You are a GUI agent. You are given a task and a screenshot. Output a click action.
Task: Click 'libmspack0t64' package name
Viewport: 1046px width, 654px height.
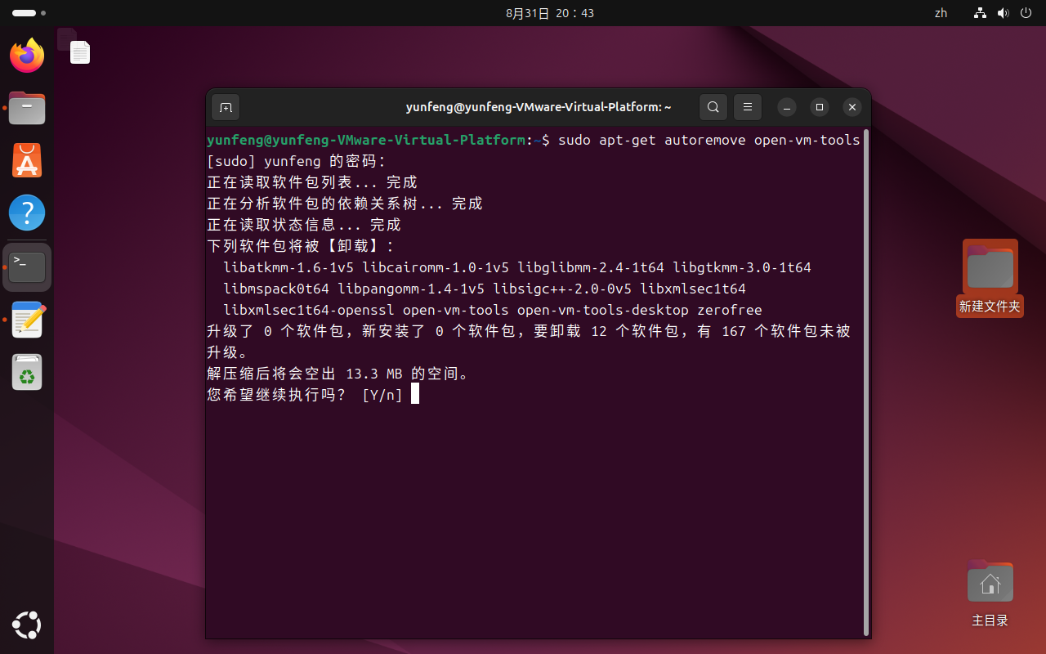click(276, 289)
